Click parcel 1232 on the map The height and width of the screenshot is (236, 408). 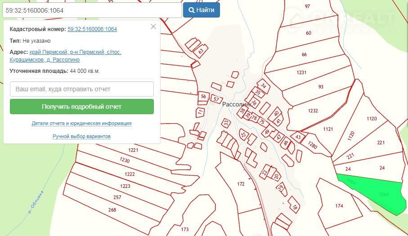(313, 111)
